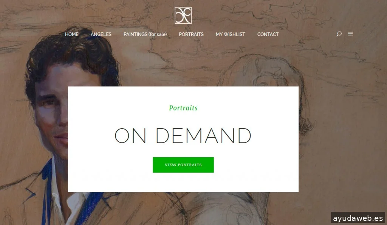Viewport: 387px width, 225px height.
Task: Click the green VIEW PORTRAITS button
Action: point(183,165)
